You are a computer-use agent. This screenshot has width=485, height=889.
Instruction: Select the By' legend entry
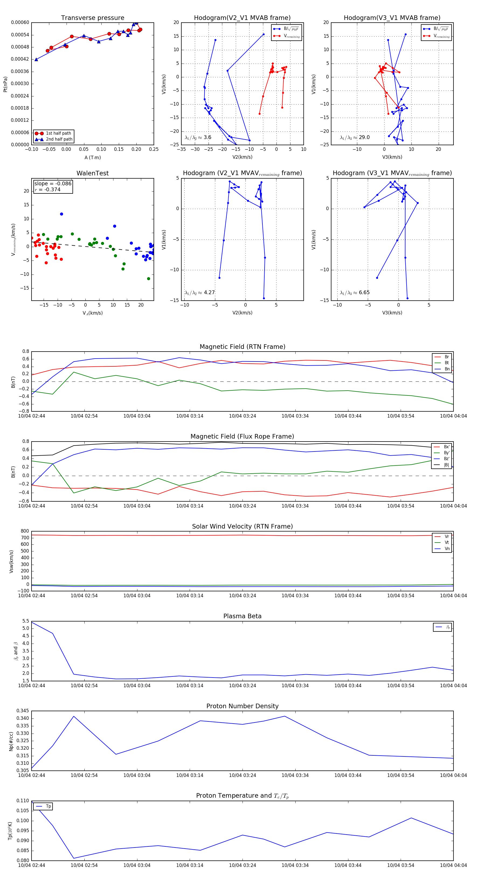[x=442, y=453]
